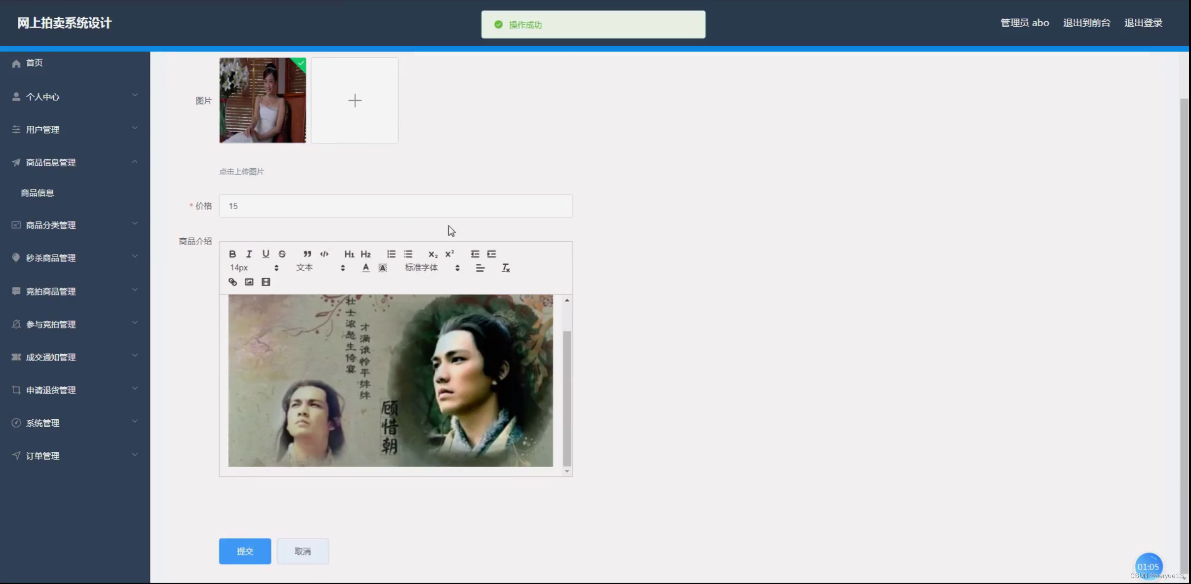Expand the 用户管理 menu

[x=75, y=130]
